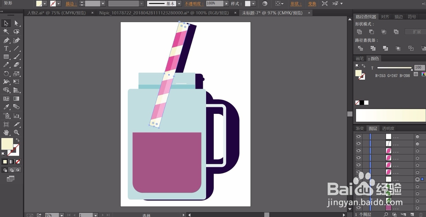Set fill mode to Color in toolbox

pos(5,162)
